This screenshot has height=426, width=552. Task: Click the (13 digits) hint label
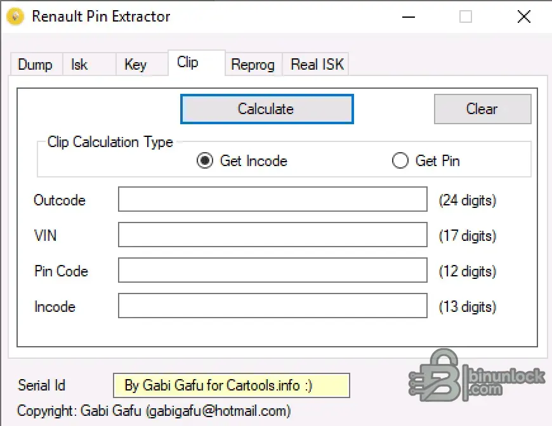point(468,307)
